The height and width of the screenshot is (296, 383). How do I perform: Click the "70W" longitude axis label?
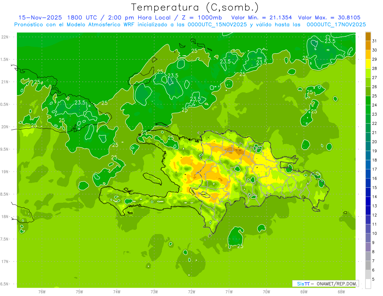267,292
